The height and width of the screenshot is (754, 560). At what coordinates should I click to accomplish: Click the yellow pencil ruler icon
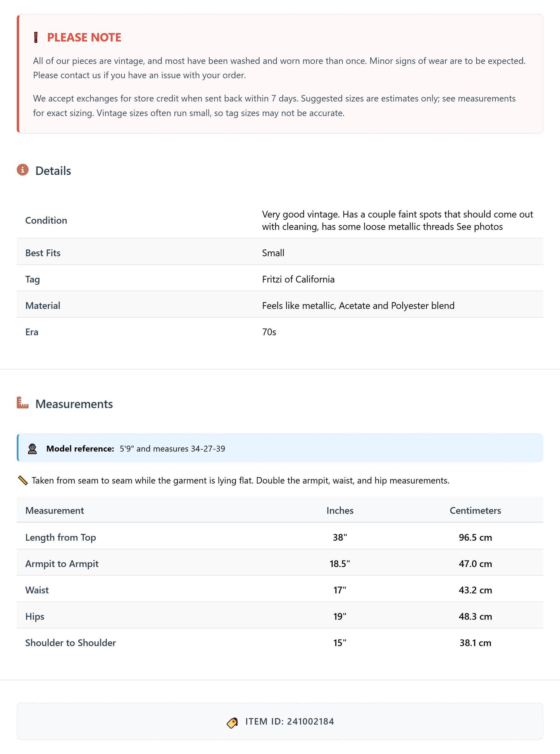tap(23, 481)
